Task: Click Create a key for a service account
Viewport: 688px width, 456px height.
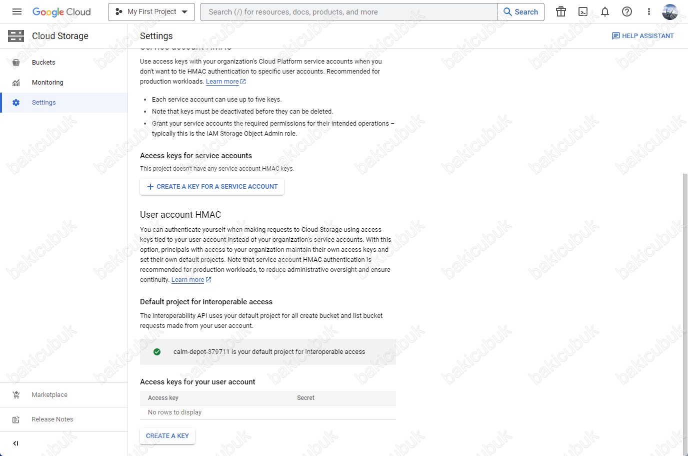Action: [x=212, y=186]
